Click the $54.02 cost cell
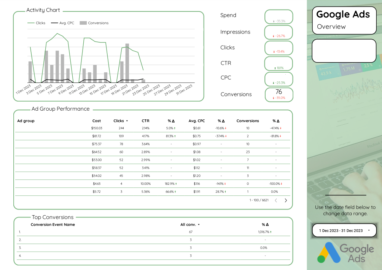The height and width of the screenshot is (270, 382). pos(97,176)
